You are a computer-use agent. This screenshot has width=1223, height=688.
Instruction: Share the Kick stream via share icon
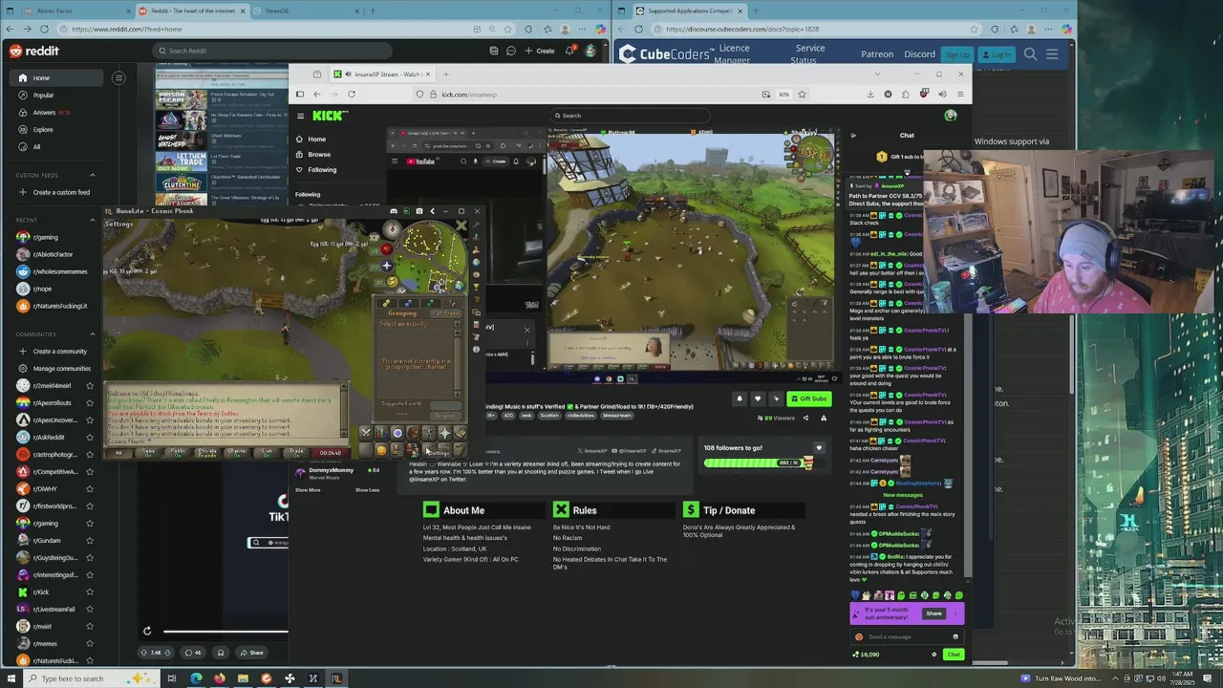pyautogui.click(x=805, y=418)
